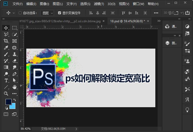Image resolution: width=193 pixels, height=132 pixels.
Task: Reset default foreground and background colors
Action: (x=7, y=108)
